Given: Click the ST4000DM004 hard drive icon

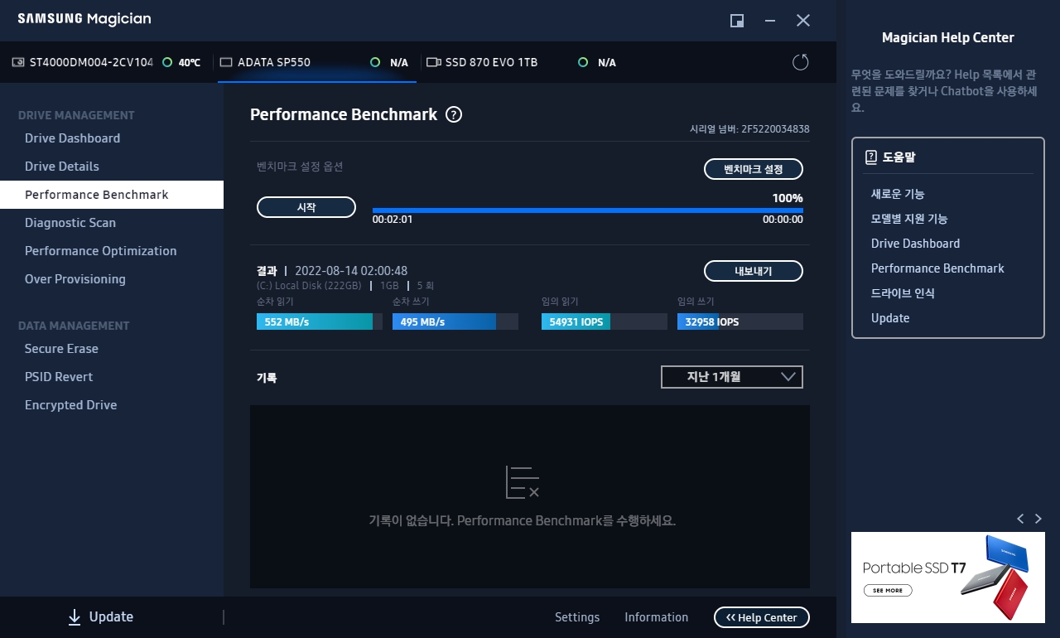Looking at the screenshot, I should click(18, 62).
